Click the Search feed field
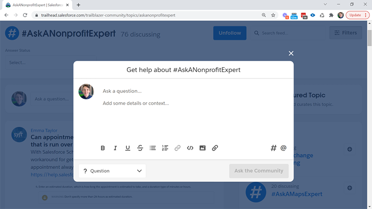The width and height of the screenshot is (372, 209). click(x=288, y=33)
